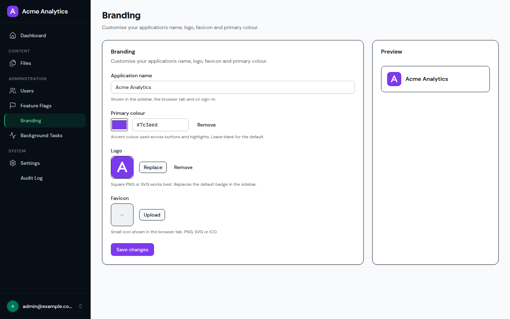Click the Save changes button
The width and height of the screenshot is (510, 319).
click(132, 250)
